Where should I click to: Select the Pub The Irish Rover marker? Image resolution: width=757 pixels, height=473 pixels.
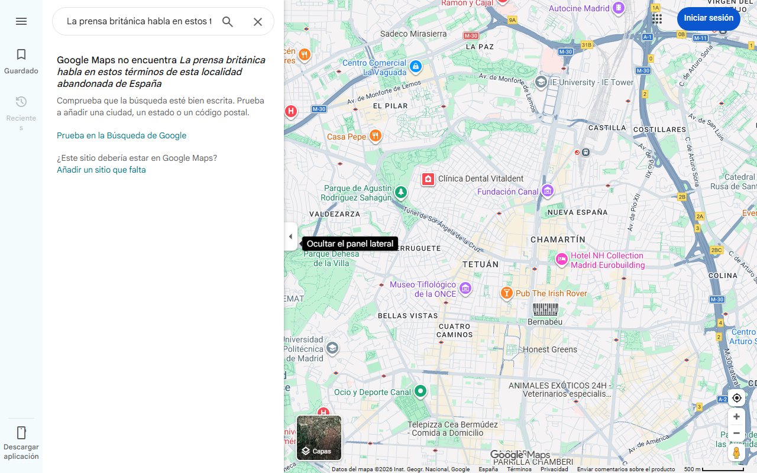click(x=507, y=293)
